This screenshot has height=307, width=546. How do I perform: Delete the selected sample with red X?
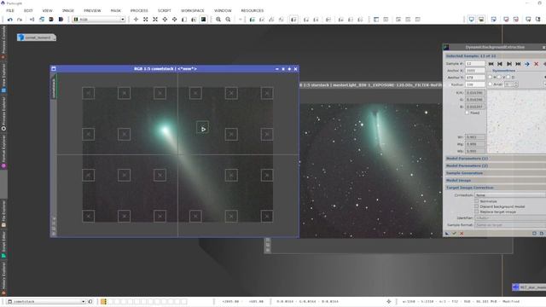coord(537,64)
